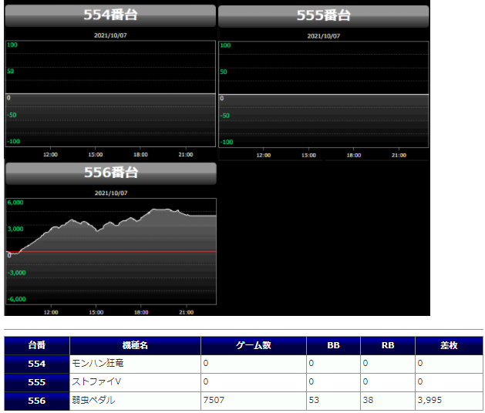Click the -100 axis label on 555 graph
Viewport: 485px width, 413px height.
coord(227,142)
